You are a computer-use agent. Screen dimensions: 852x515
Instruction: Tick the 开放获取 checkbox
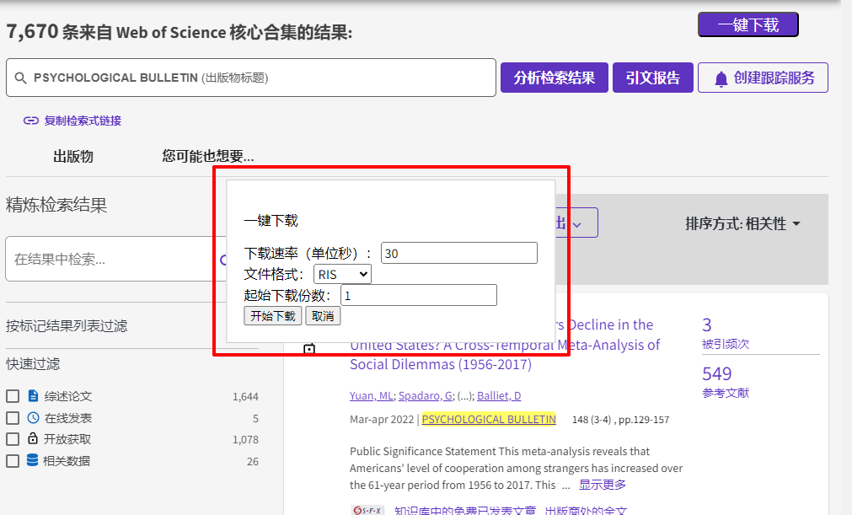[x=13, y=439]
